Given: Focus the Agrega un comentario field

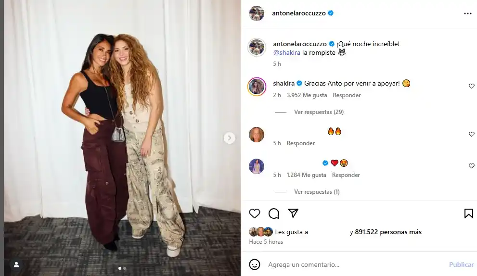Looking at the screenshot, I should [x=356, y=264].
